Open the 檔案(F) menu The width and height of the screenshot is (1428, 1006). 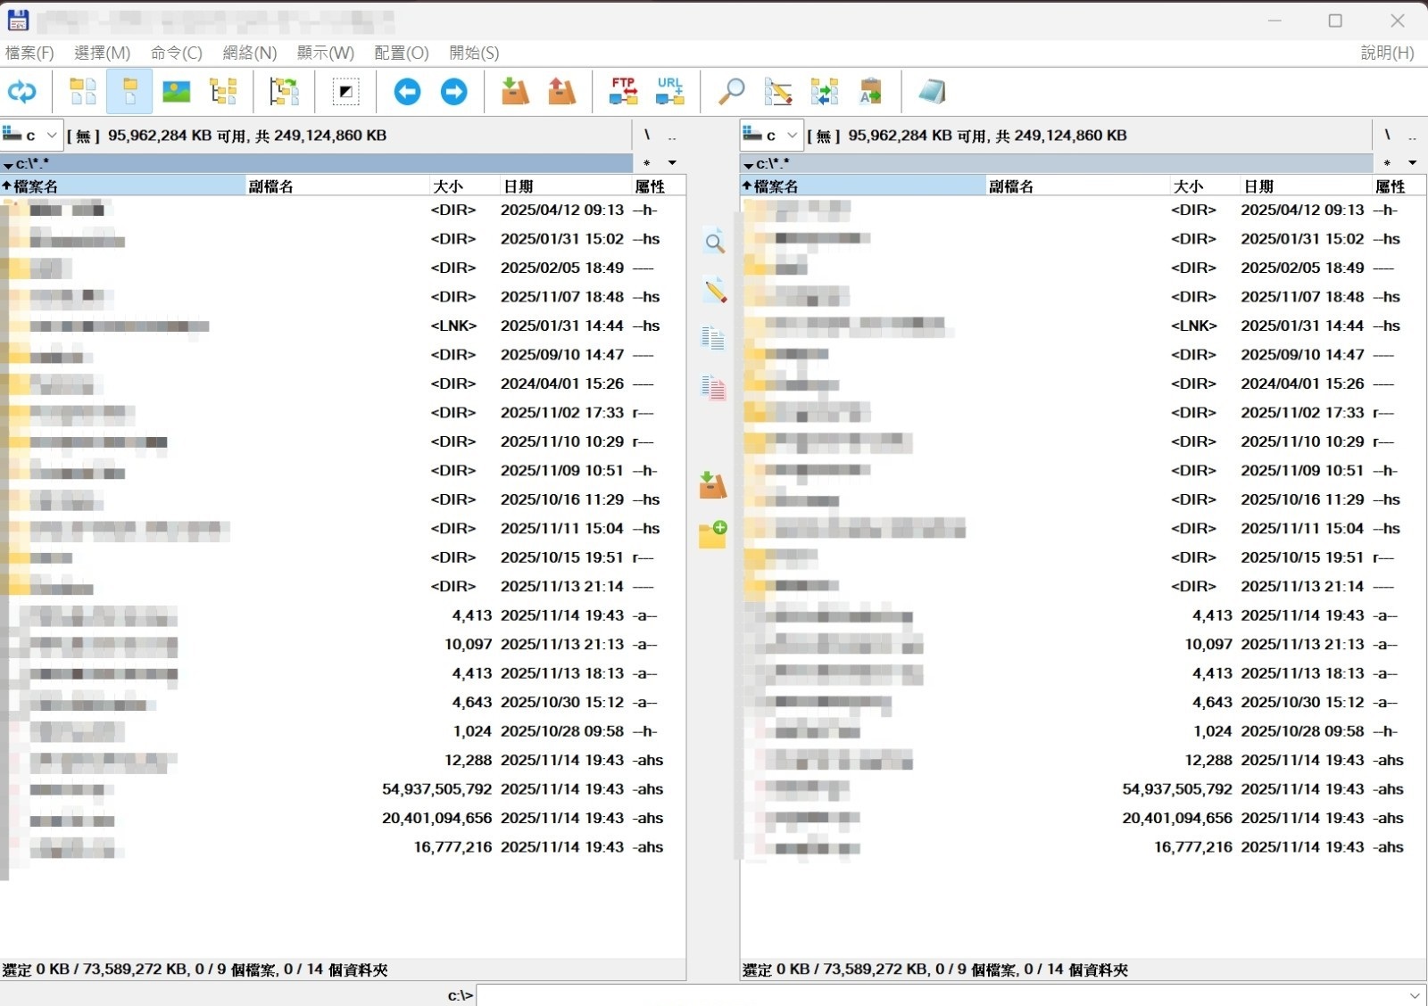(x=29, y=53)
